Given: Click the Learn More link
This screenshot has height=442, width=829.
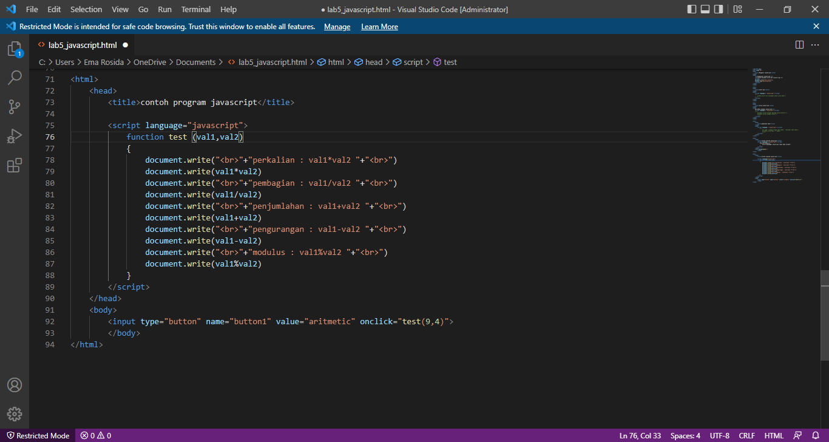Looking at the screenshot, I should pos(379,27).
